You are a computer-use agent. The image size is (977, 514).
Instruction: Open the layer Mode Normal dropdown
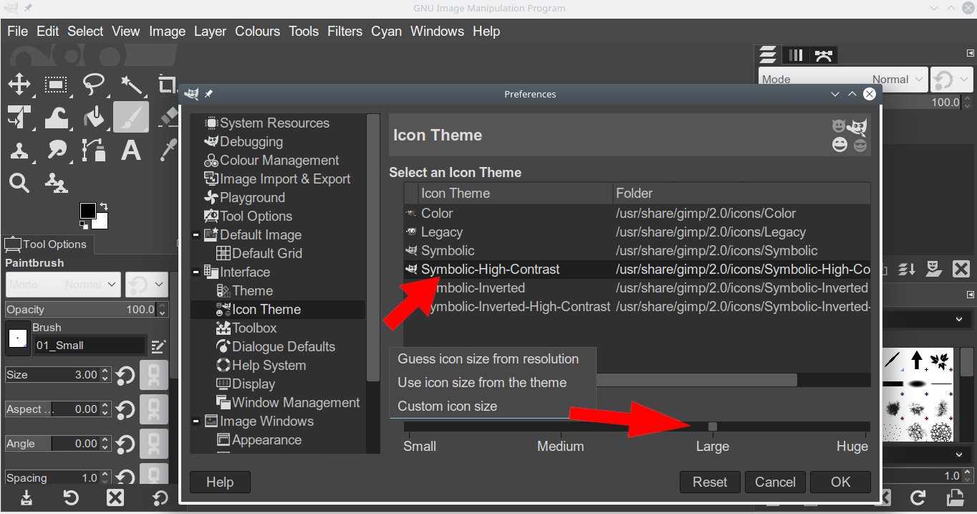pos(843,80)
